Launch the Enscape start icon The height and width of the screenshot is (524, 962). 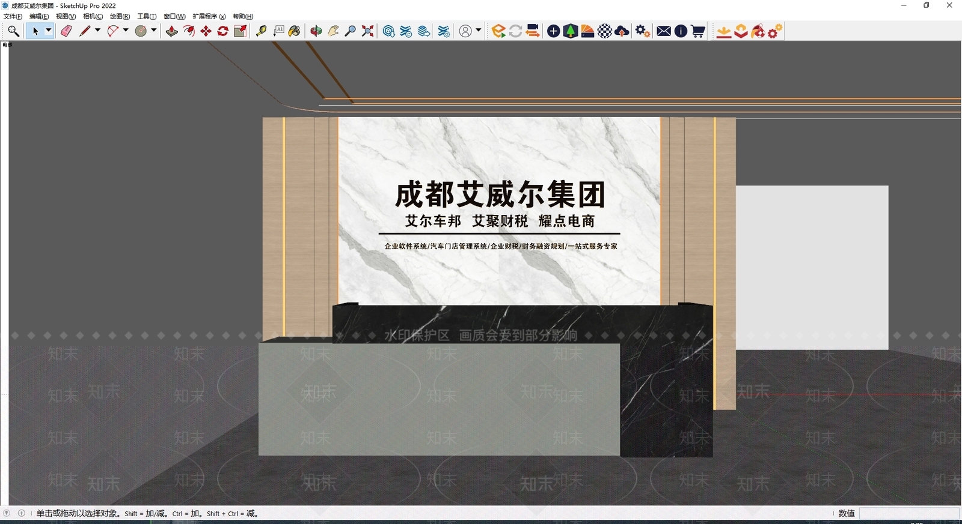(x=498, y=31)
